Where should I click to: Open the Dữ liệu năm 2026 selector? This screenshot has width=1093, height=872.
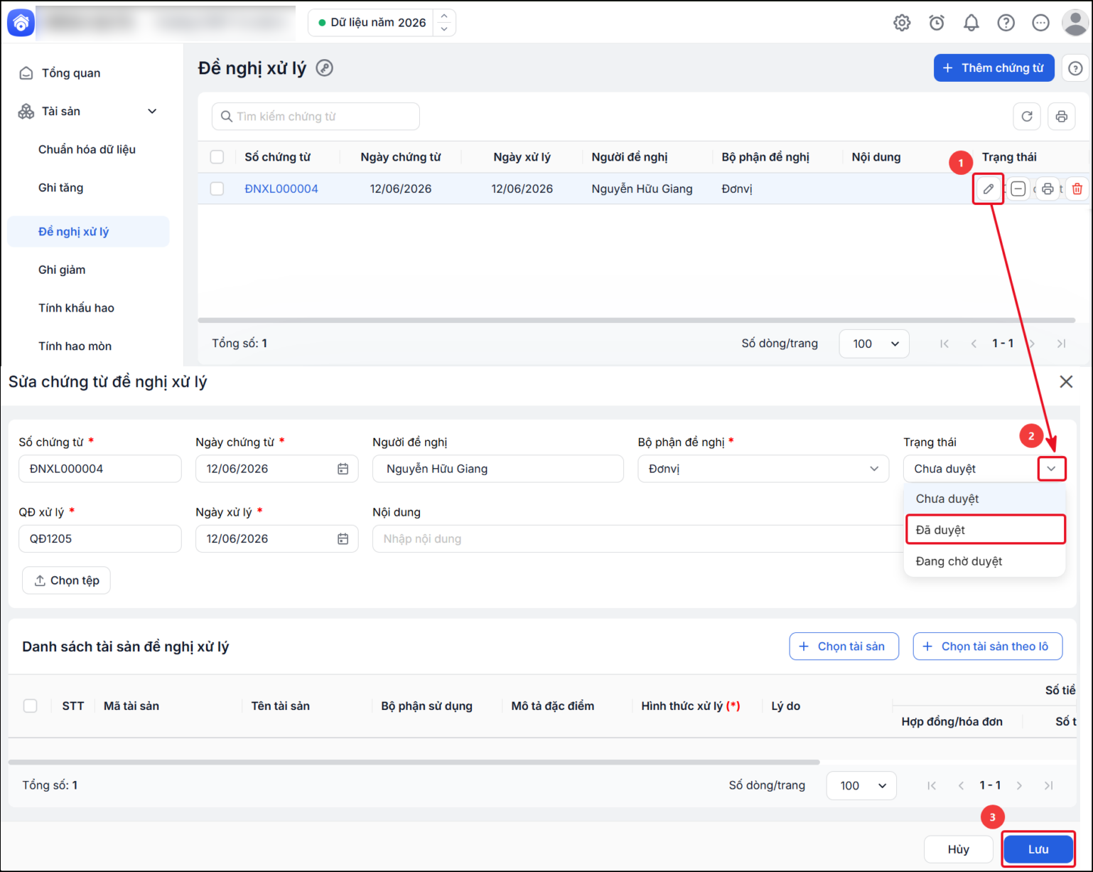[x=382, y=23]
